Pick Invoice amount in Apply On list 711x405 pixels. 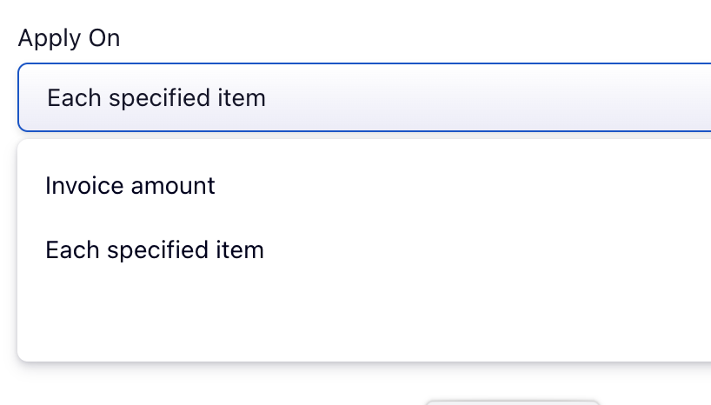[130, 186]
